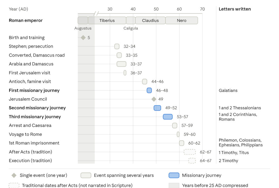Click the dashed After Acts 62-67 bar

(x=190, y=152)
